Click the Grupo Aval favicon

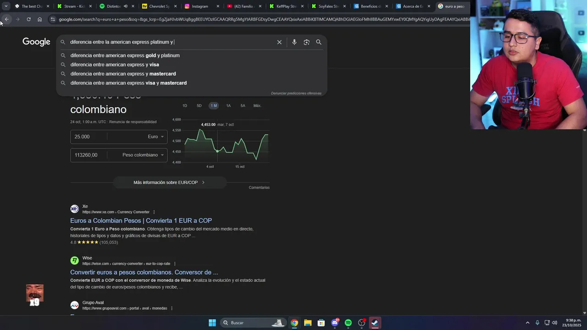click(x=74, y=305)
